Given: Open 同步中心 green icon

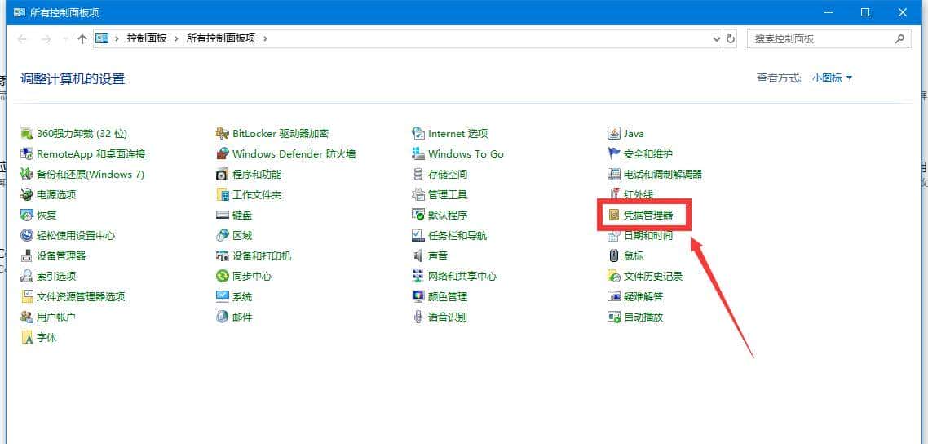Looking at the screenshot, I should pyautogui.click(x=223, y=276).
